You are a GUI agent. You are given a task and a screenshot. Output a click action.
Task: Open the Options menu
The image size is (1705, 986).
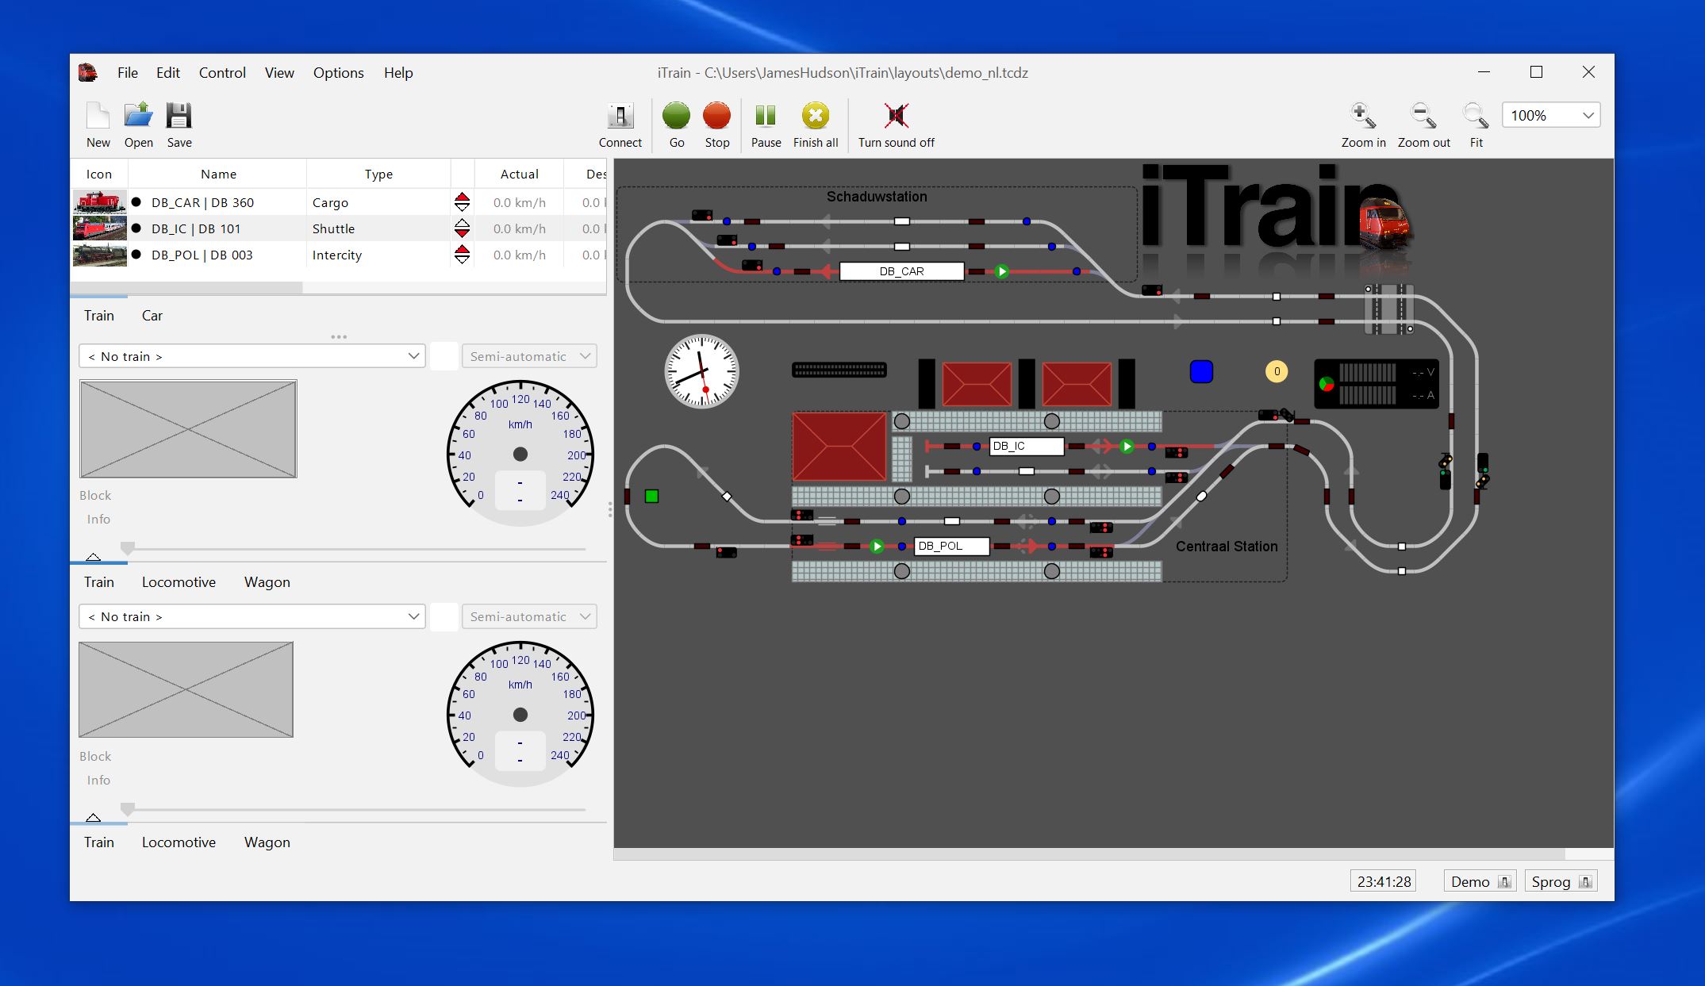[338, 73]
